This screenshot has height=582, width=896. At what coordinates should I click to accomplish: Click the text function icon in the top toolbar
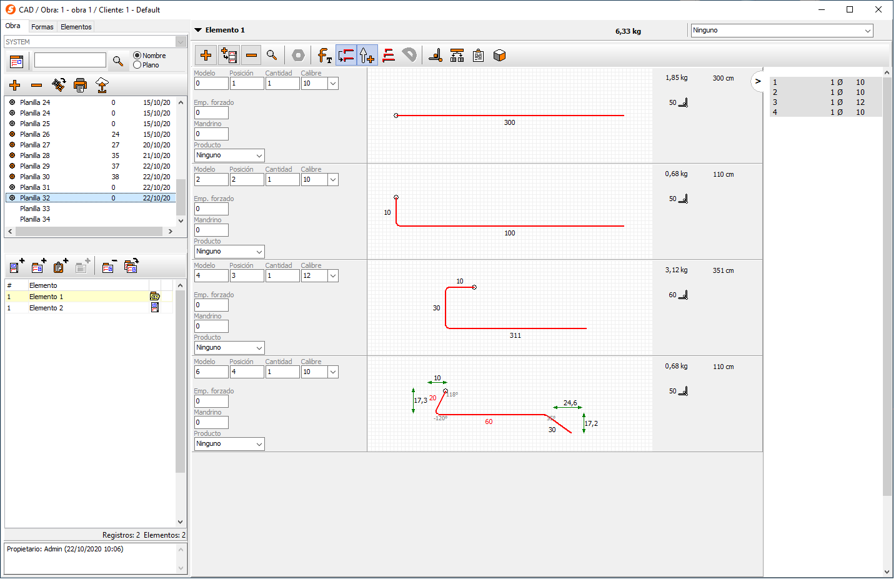click(324, 55)
